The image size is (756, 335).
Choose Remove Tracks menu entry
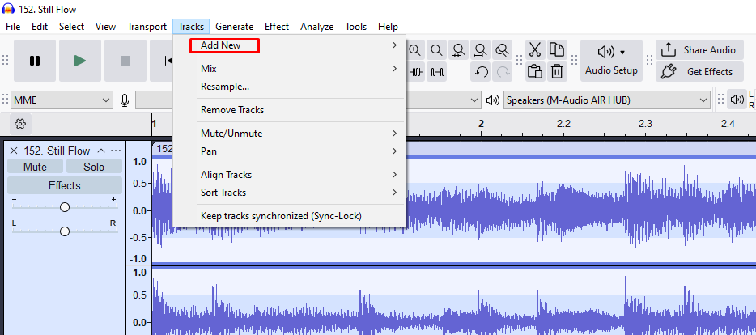point(289,110)
